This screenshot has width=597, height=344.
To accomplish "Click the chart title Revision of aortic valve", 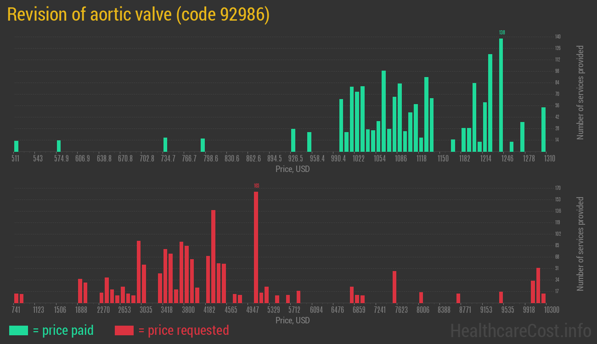I will pos(138,15).
